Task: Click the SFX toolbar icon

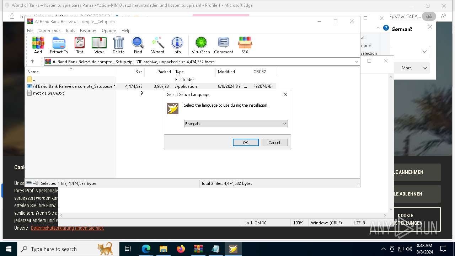Action: [x=245, y=45]
